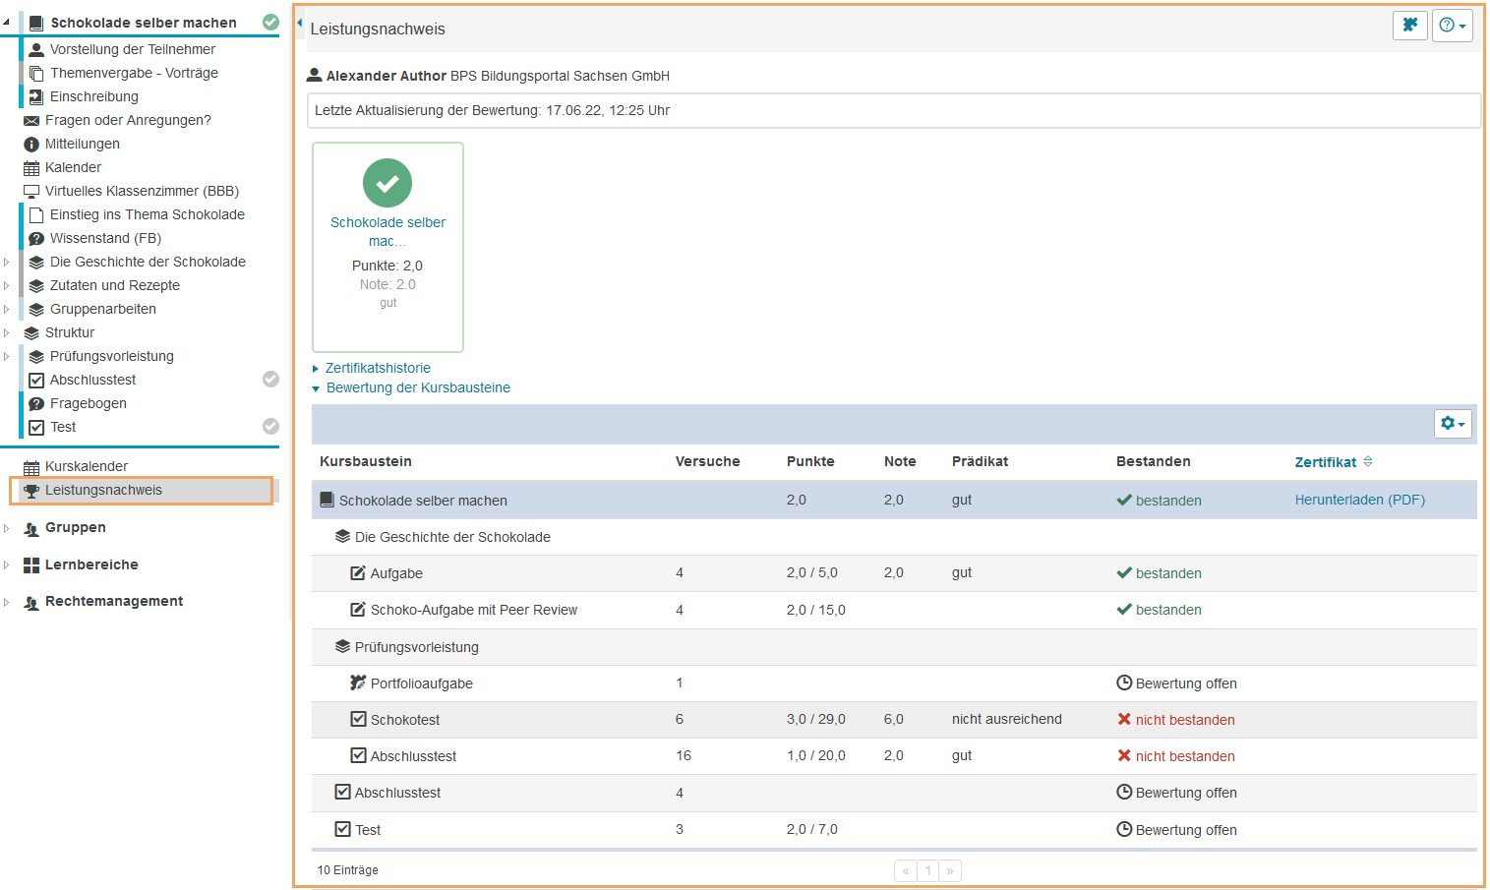
Task: Expand the Gruppen tree node
Action: [7, 528]
